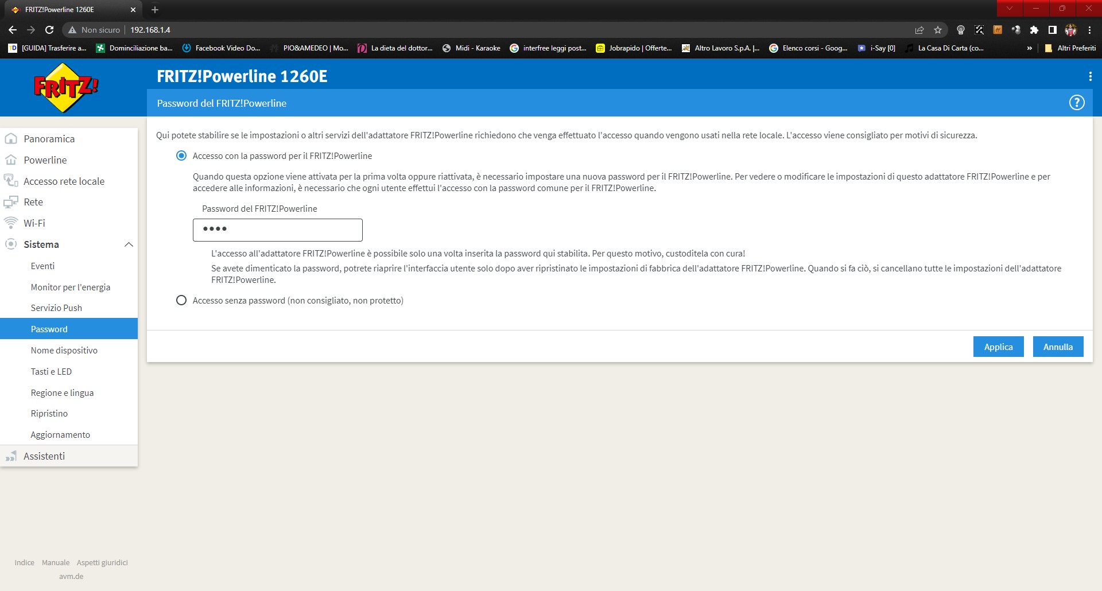
Task: Open the Aspetti giuridici link
Action: pyautogui.click(x=102, y=562)
